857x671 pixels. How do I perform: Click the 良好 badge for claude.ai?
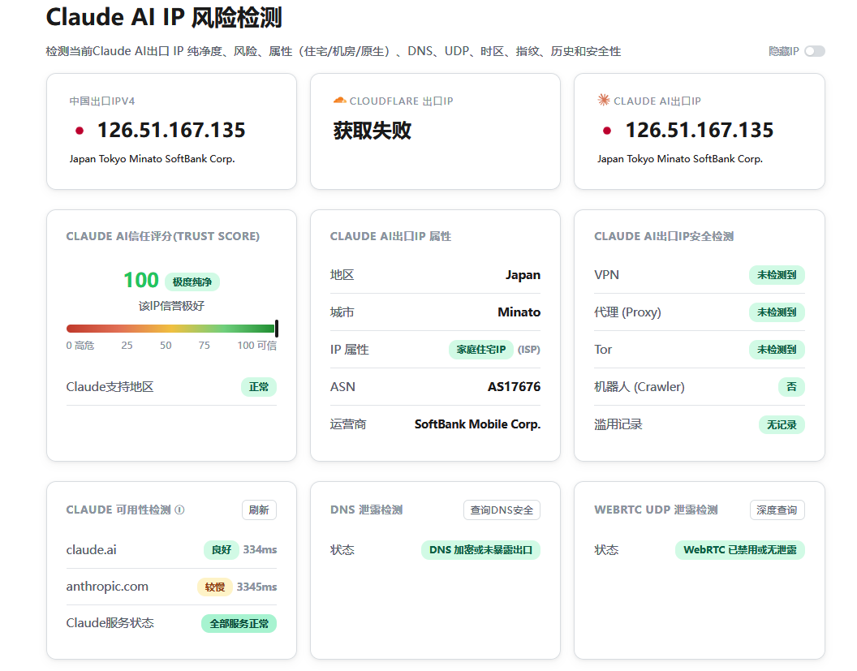(x=222, y=549)
